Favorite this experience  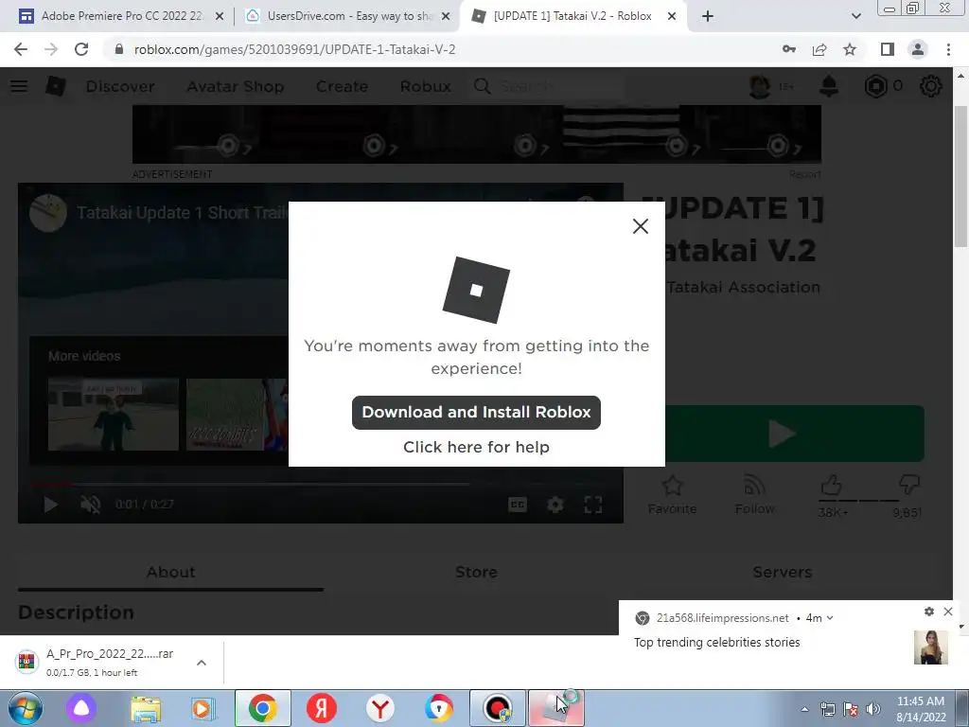(673, 495)
